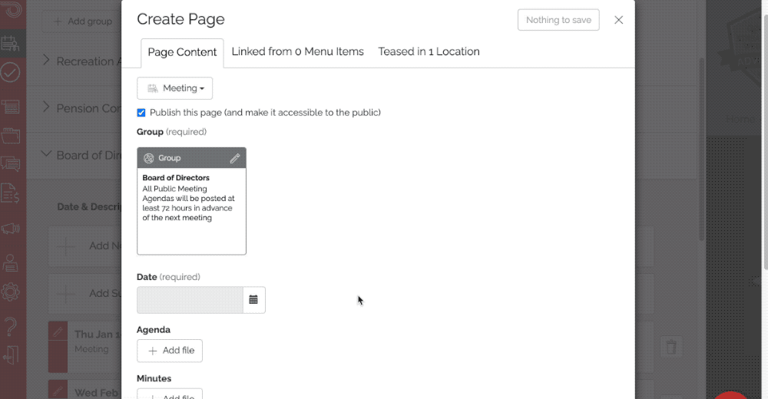Open the settings gear sidebar icon
The height and width of the screenshot is (399, 768).
[x=10, y=292]
